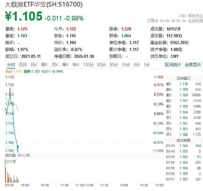The height and width of the screenshot is (191, 203).
Task: Click the 基金份额 value 9762.20万
Action: 179,43
